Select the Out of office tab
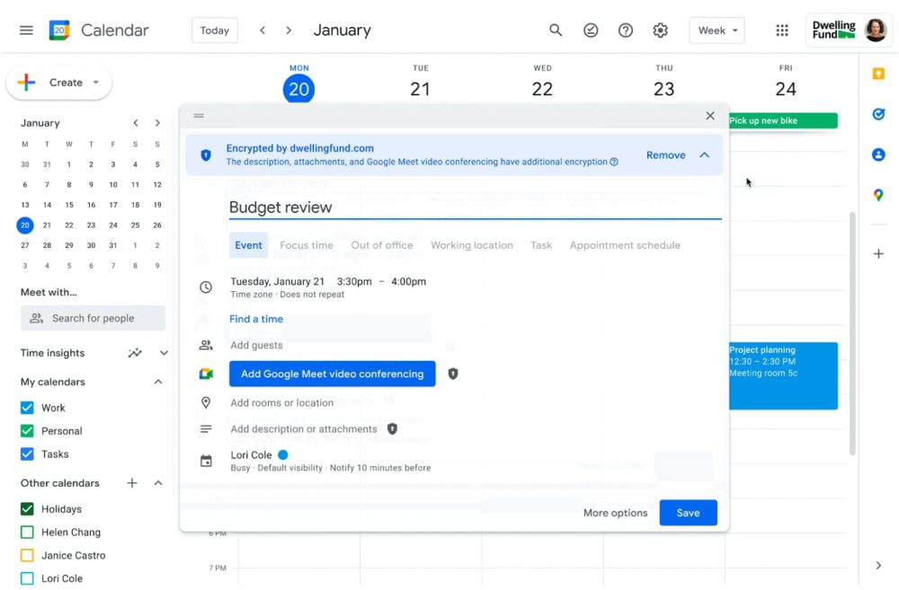The image size is (899, 590). pos(382,245)
